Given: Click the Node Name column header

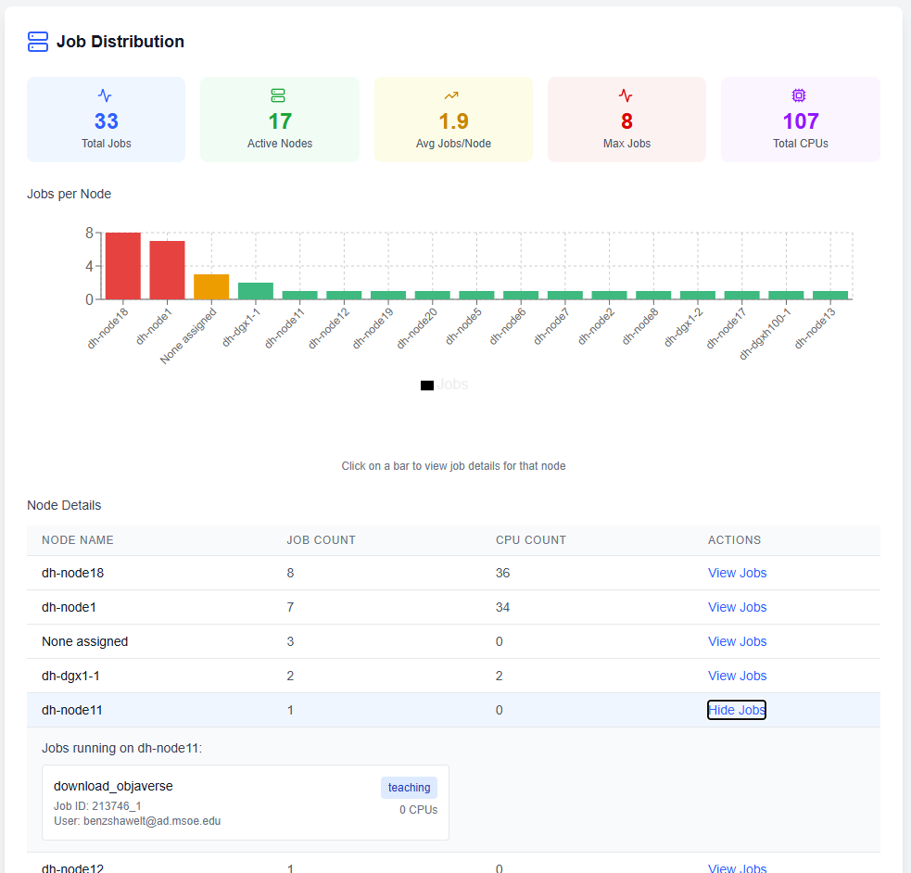Looking at the screenshot, I should point(78,540).
